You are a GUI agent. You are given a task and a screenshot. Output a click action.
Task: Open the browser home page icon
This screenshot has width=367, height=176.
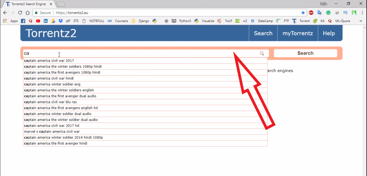tap(28, 13)
